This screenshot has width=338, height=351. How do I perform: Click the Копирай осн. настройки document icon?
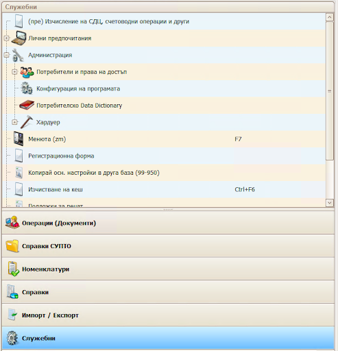click(x=19, y=173)
